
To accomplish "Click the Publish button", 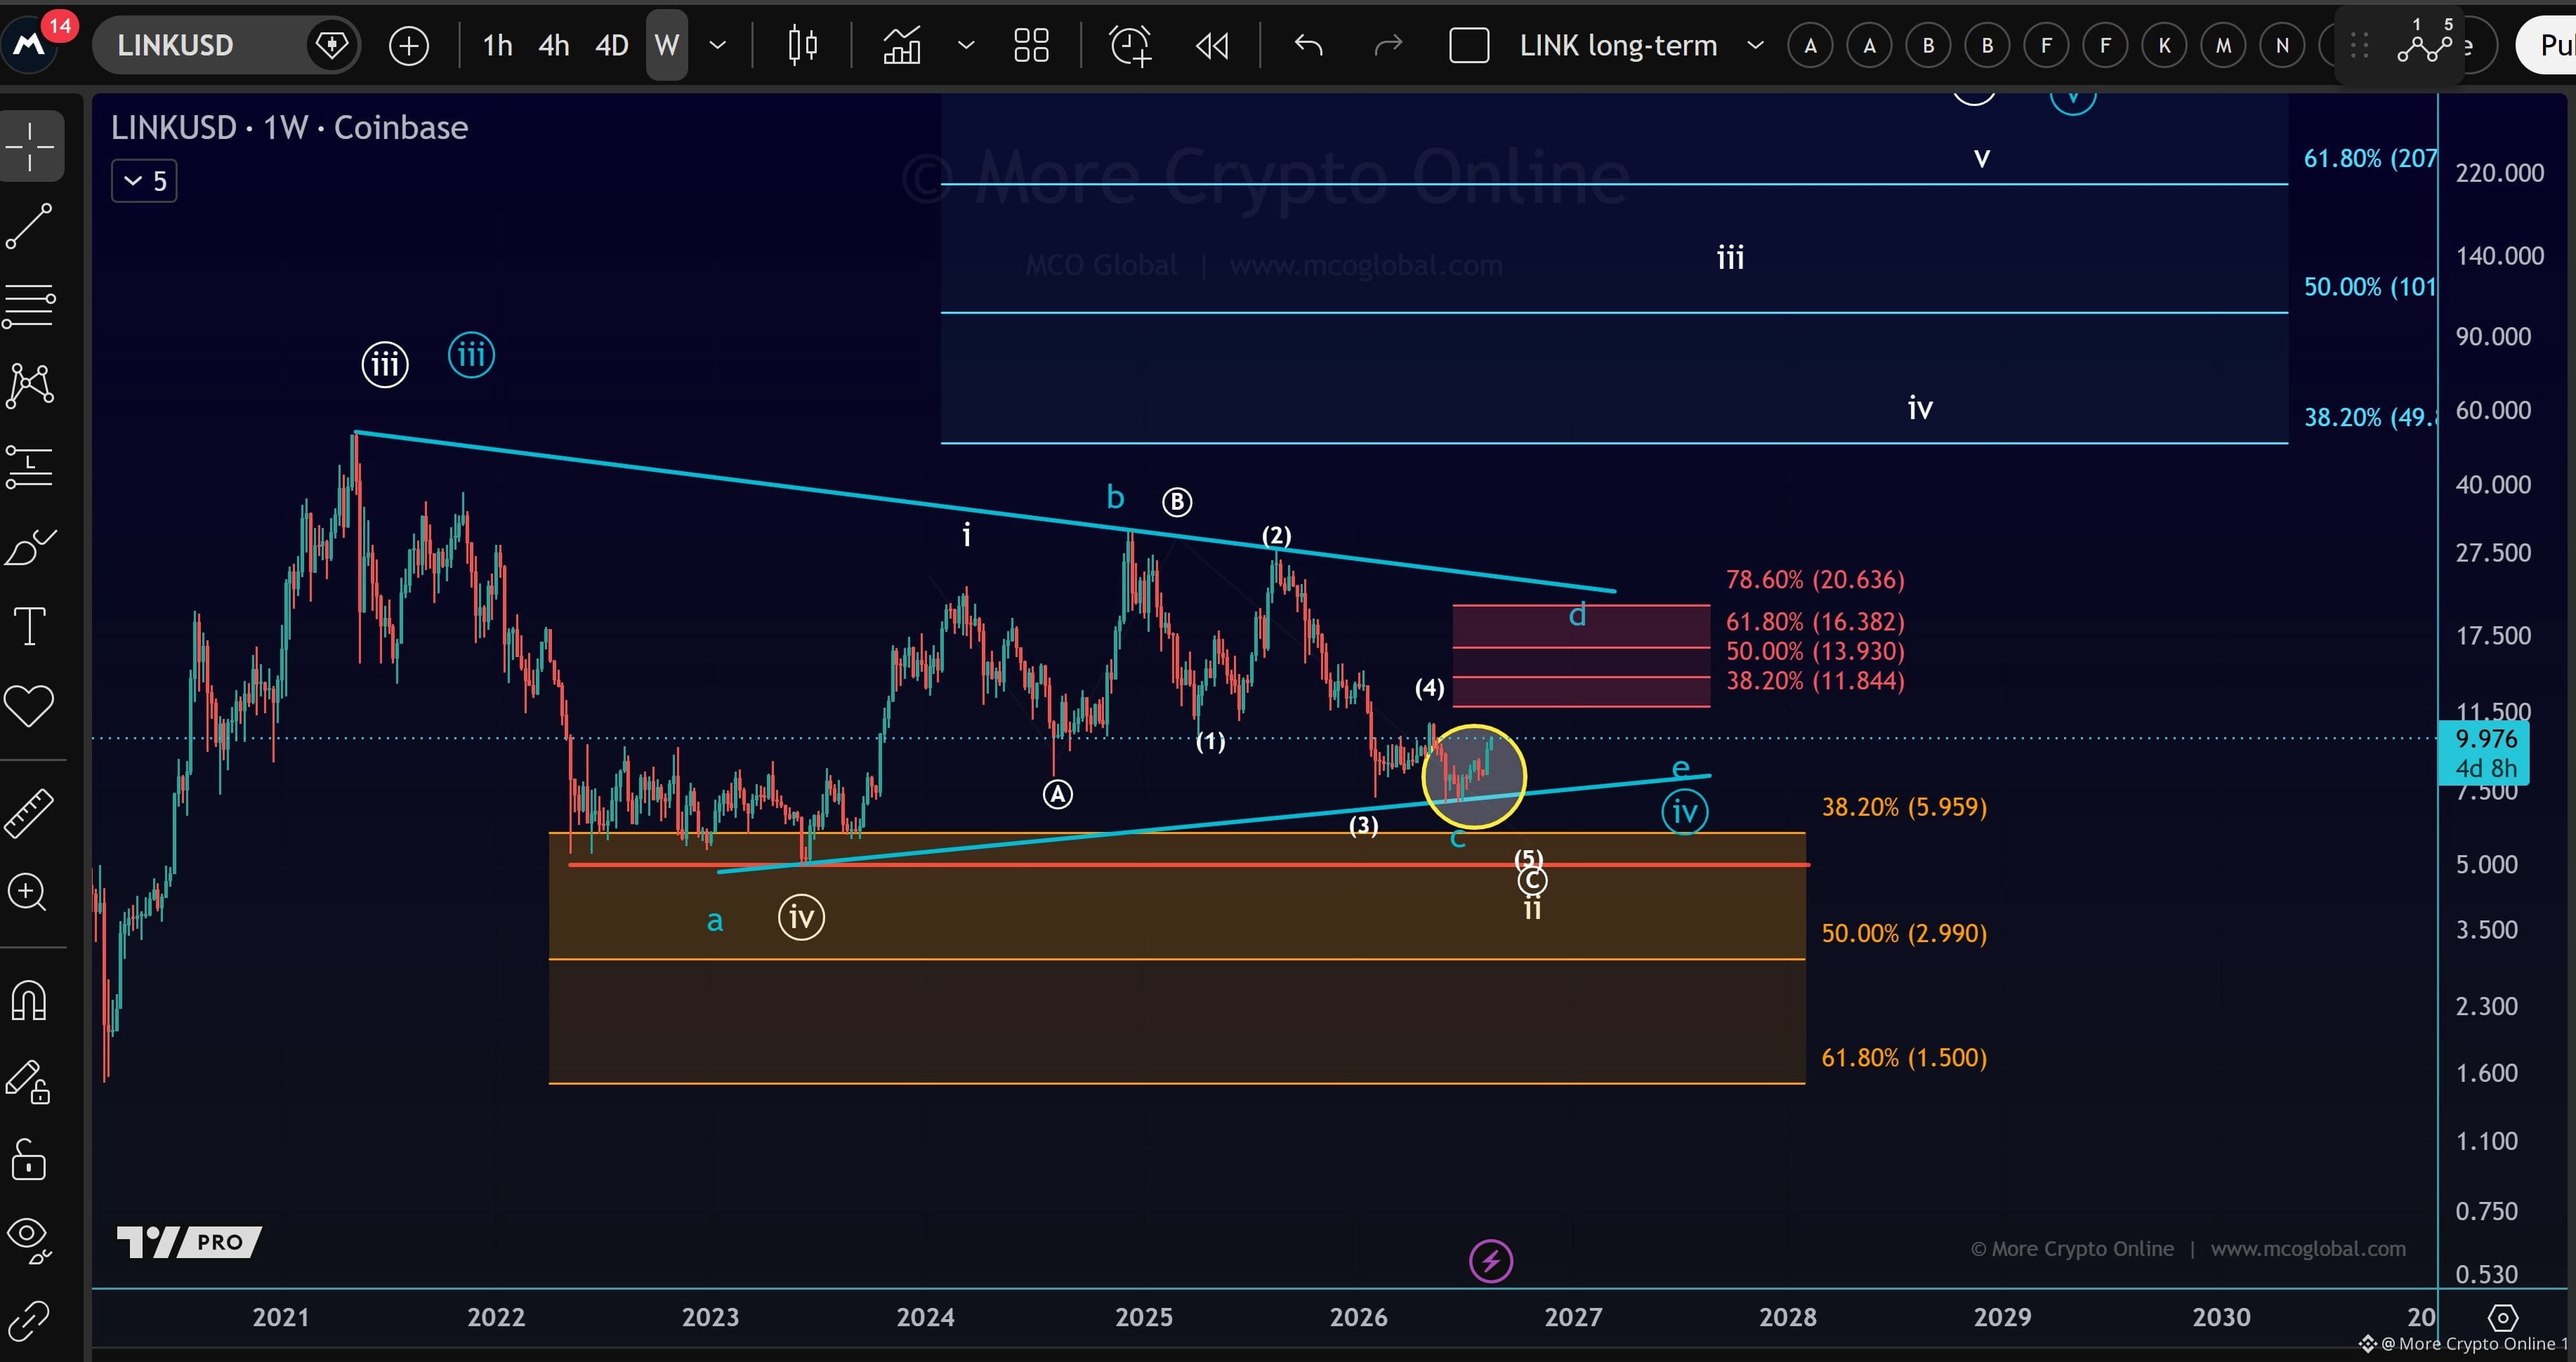I will [2546, 45].
